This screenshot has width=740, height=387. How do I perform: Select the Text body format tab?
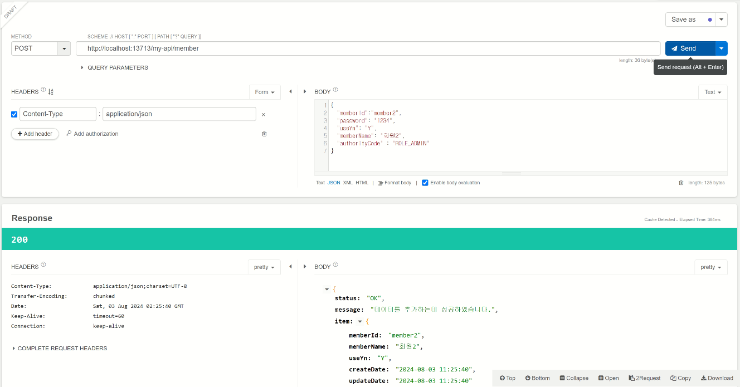click(x=320, y=183)
